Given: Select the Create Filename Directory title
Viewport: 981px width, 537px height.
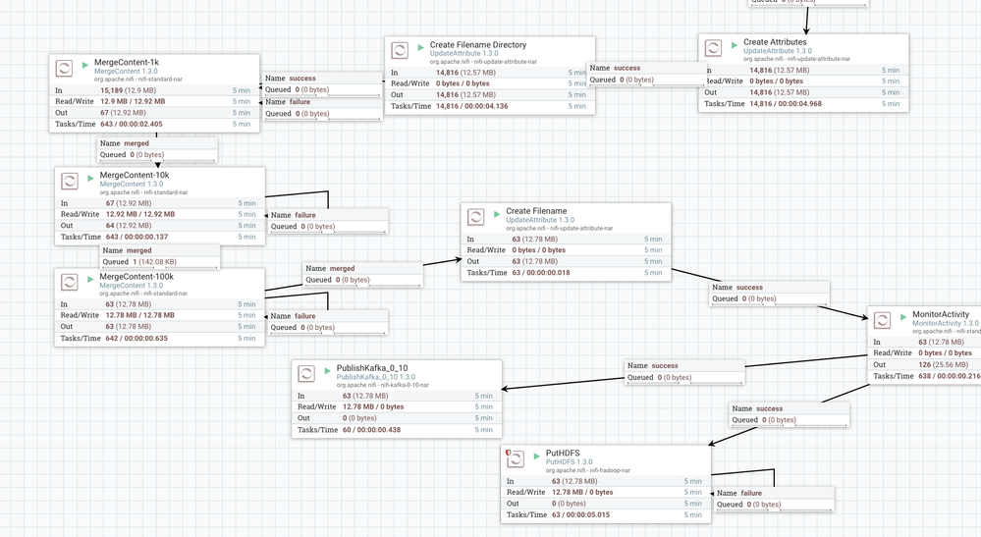Looking at the screenshot, I should (478, 44).
